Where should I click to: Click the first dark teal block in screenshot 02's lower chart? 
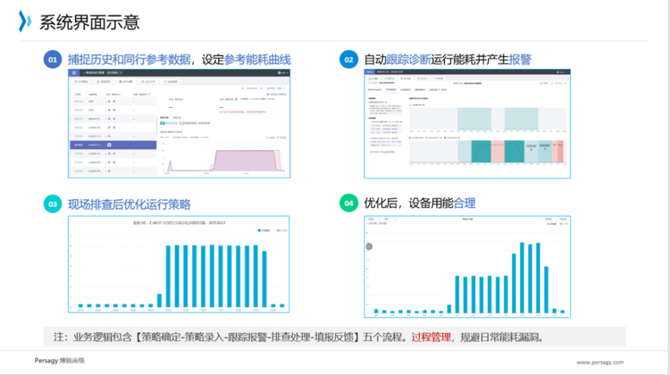[x=481, y=151]
